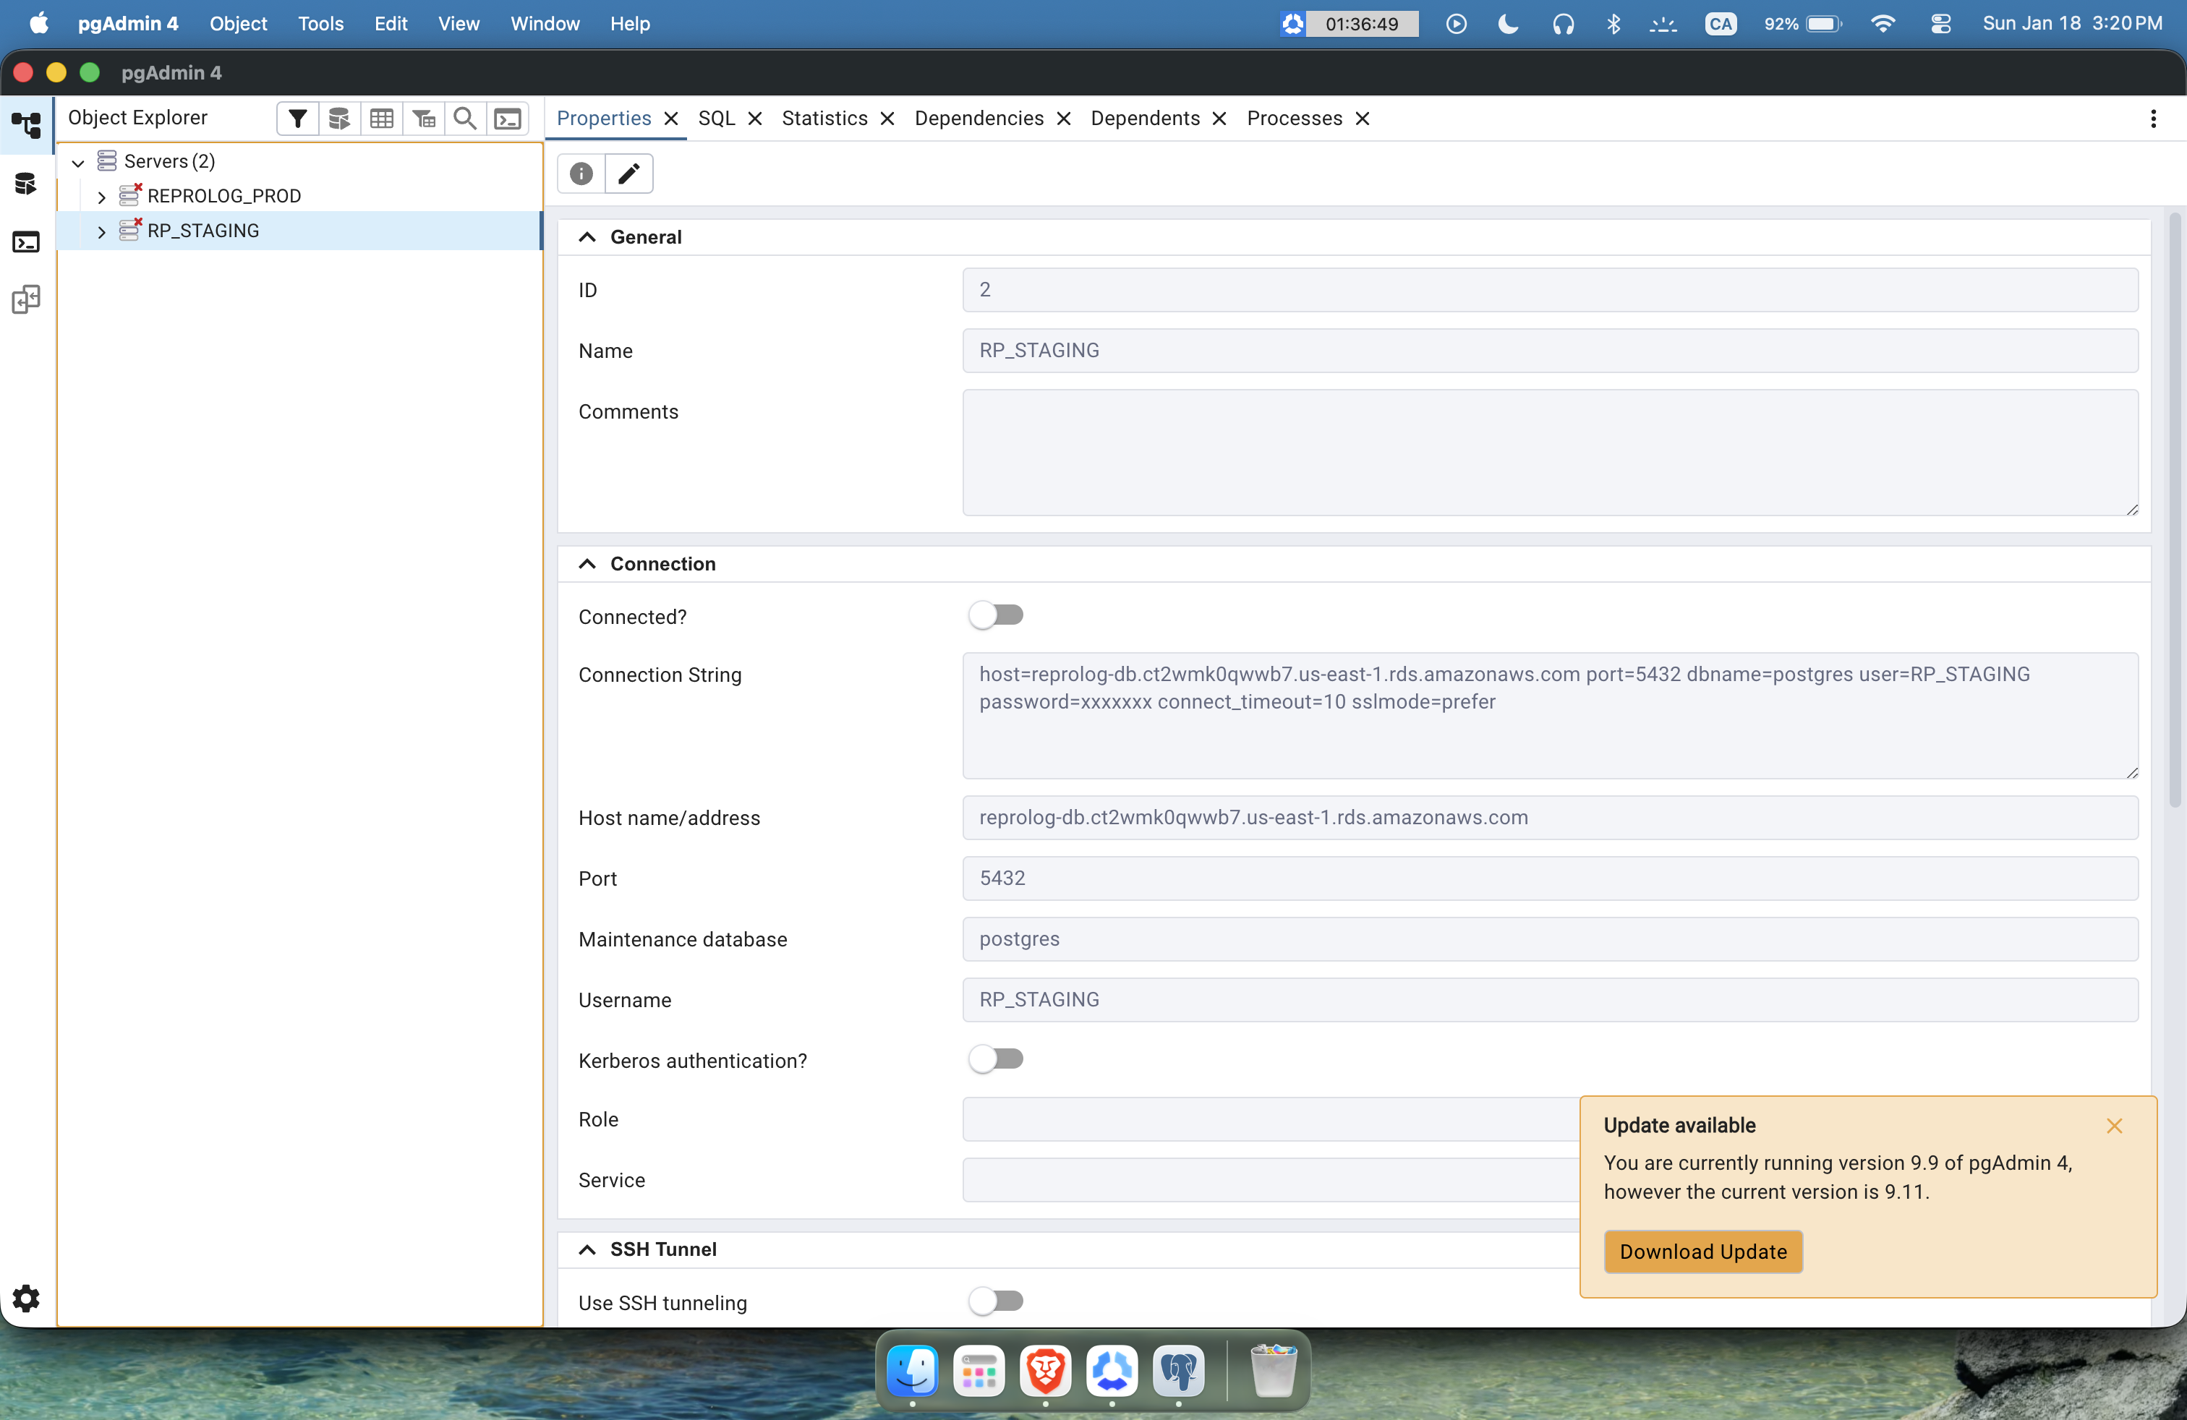This screenshot has width=2187, height=1420.
Task: Click the Maintenance database field
Action: [1550, 938]
